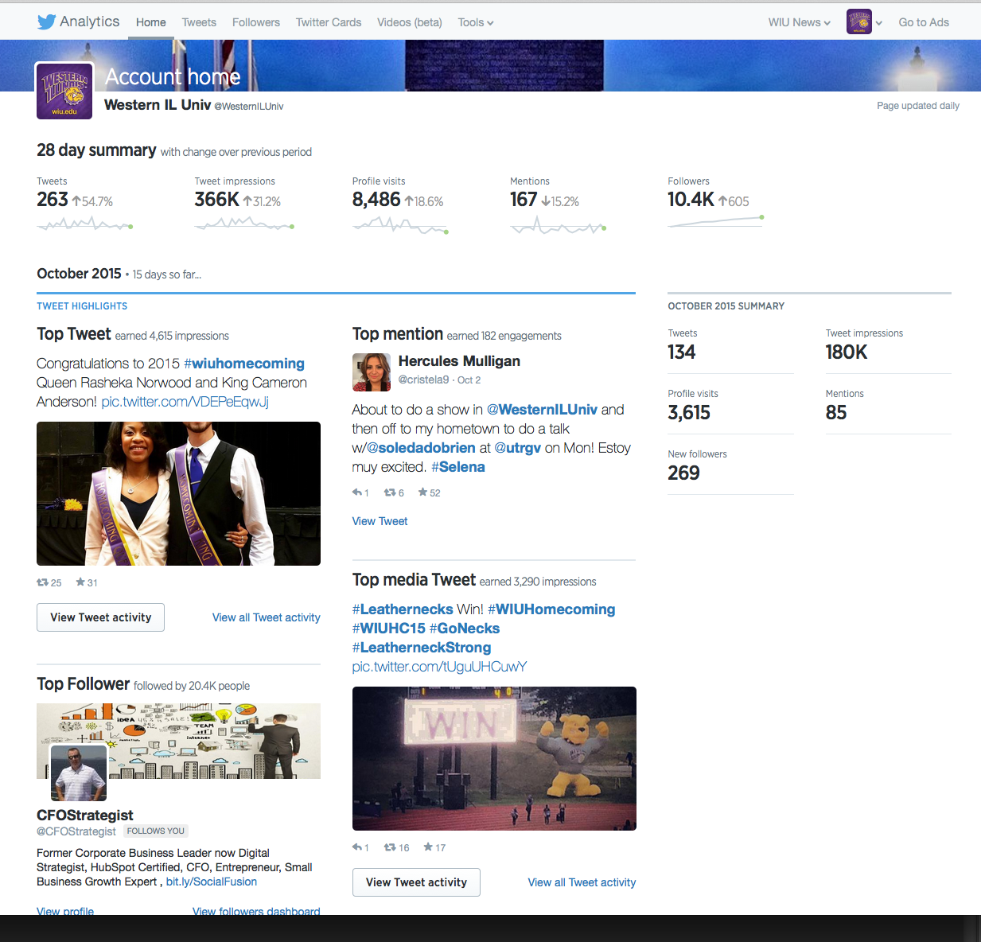Click the Twitter bird logo

[x=46, y=22]
